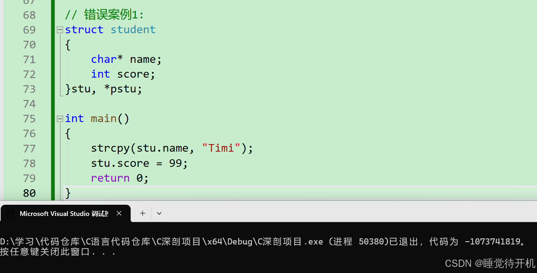This screenshot has height=273, width=537.
Task: Click the struct keyword on line 69
Action: click(84, 30)
